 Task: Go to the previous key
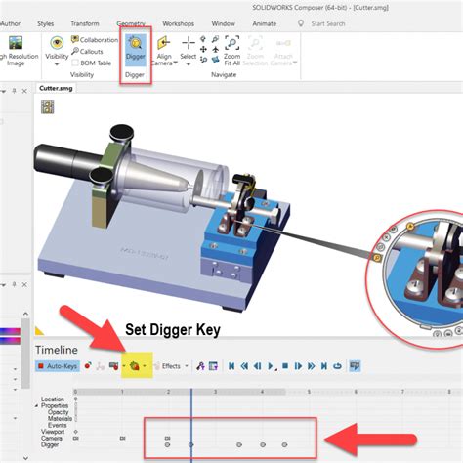point(244,366)
